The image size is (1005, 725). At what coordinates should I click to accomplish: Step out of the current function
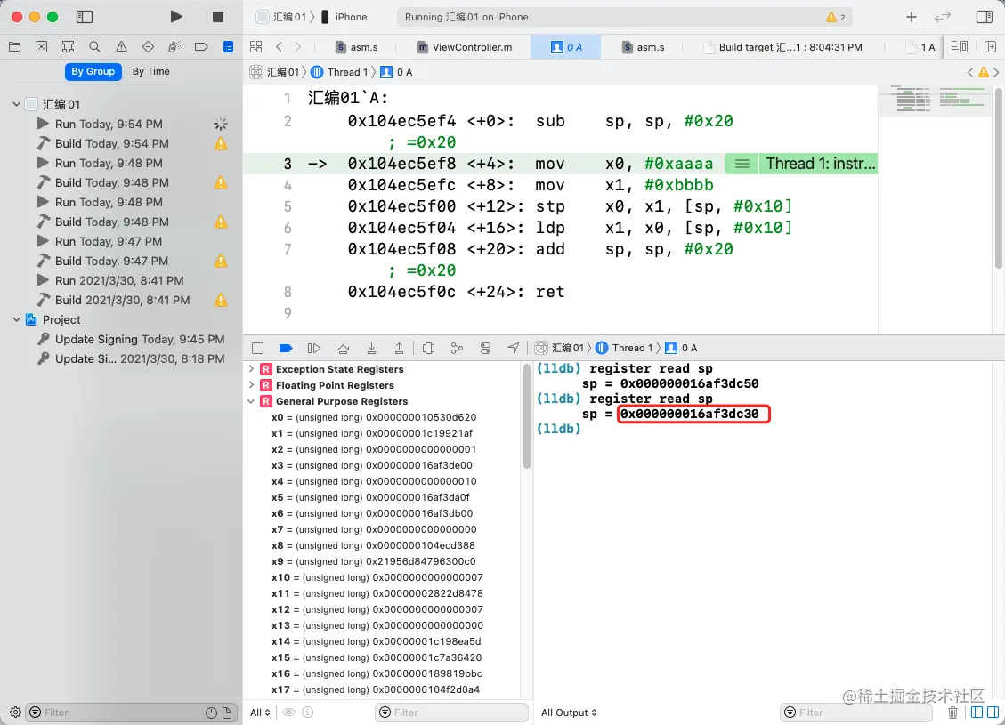[x=399, y=348]
